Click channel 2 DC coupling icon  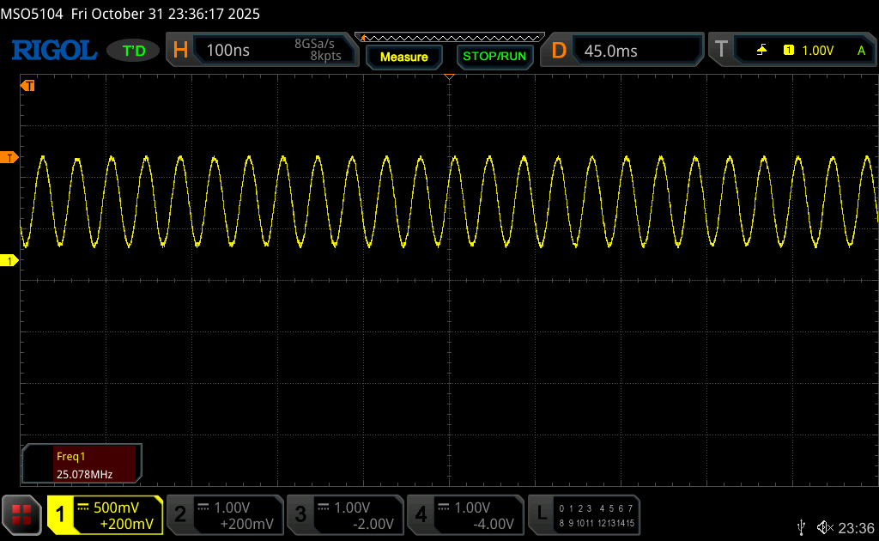(203, 508)
